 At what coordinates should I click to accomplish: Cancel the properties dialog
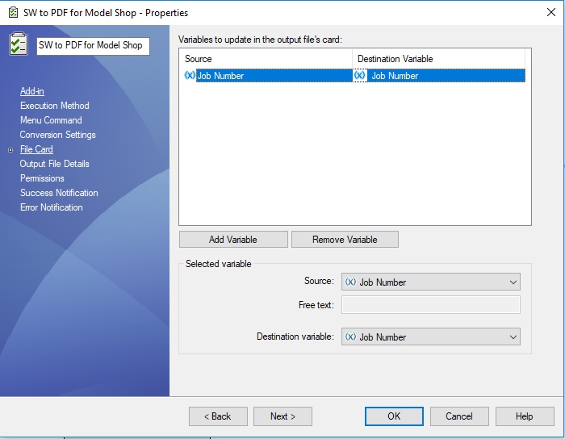coord(459,416)
